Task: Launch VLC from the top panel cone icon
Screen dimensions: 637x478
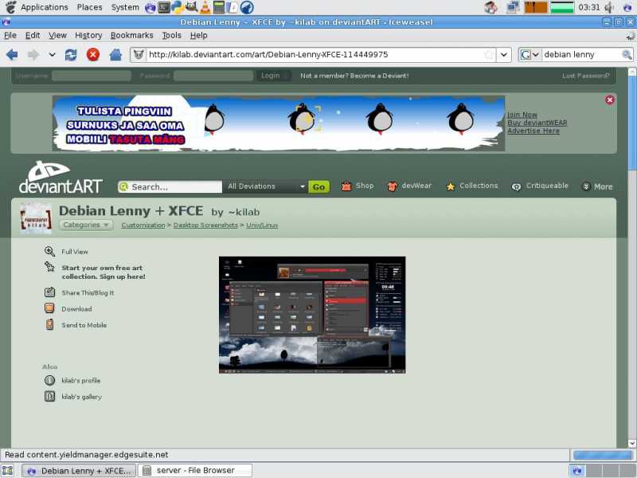Action: click(205, 7)
